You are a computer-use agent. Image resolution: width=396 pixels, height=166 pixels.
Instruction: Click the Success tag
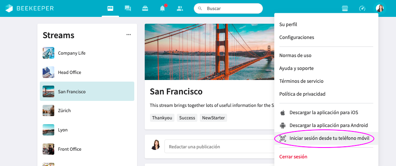(x=187, y=118)
